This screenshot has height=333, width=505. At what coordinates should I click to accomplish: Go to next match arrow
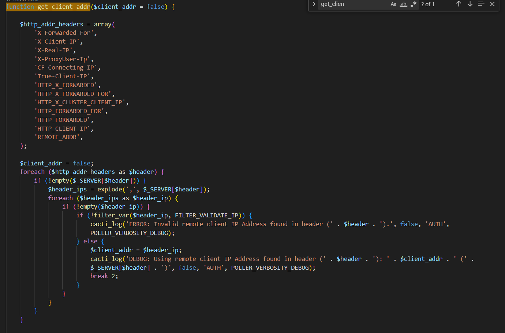(x=470, y=4)
